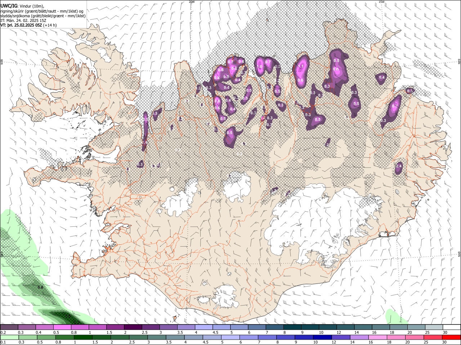Pick the 1–1.5 magenta swatch in upper legend
This screenshot has height=345, width=461.
(97, 327)
